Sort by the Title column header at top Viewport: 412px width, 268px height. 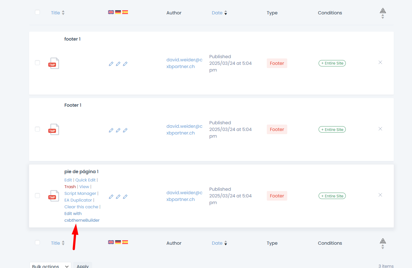pyautogui.click(x=56, y=13)
